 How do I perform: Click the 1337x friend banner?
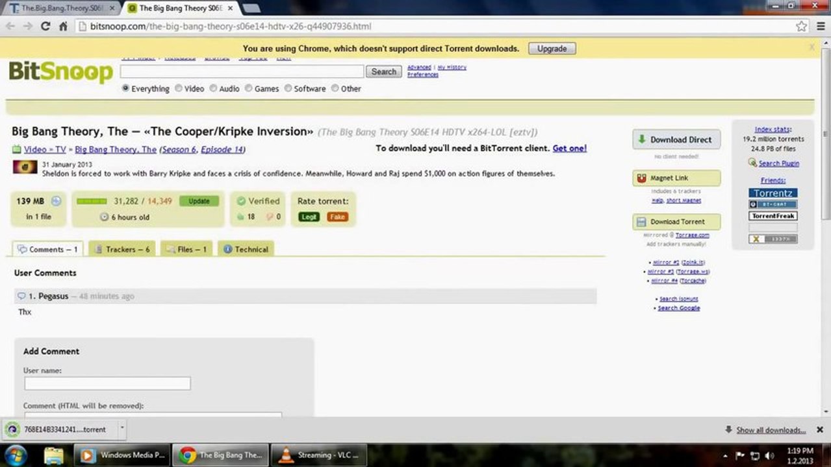pos(773,239)
